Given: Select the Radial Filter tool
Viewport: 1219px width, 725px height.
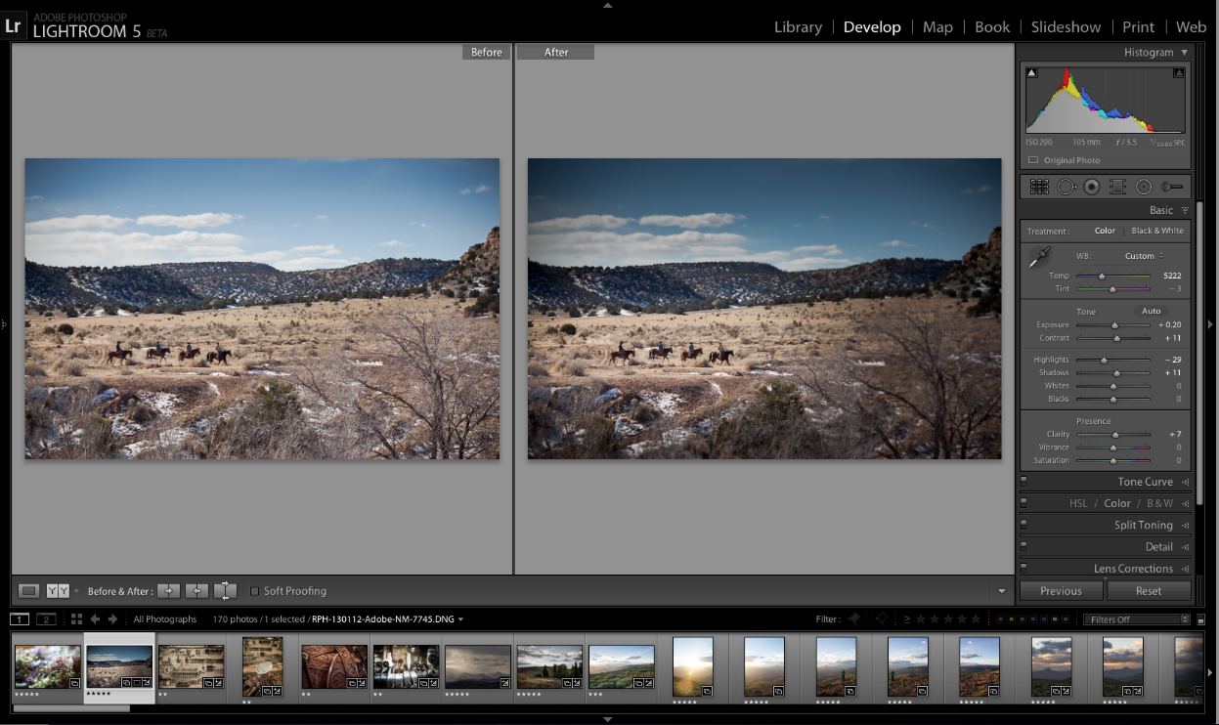Looking at the screenshot, I should (1144, 187).
